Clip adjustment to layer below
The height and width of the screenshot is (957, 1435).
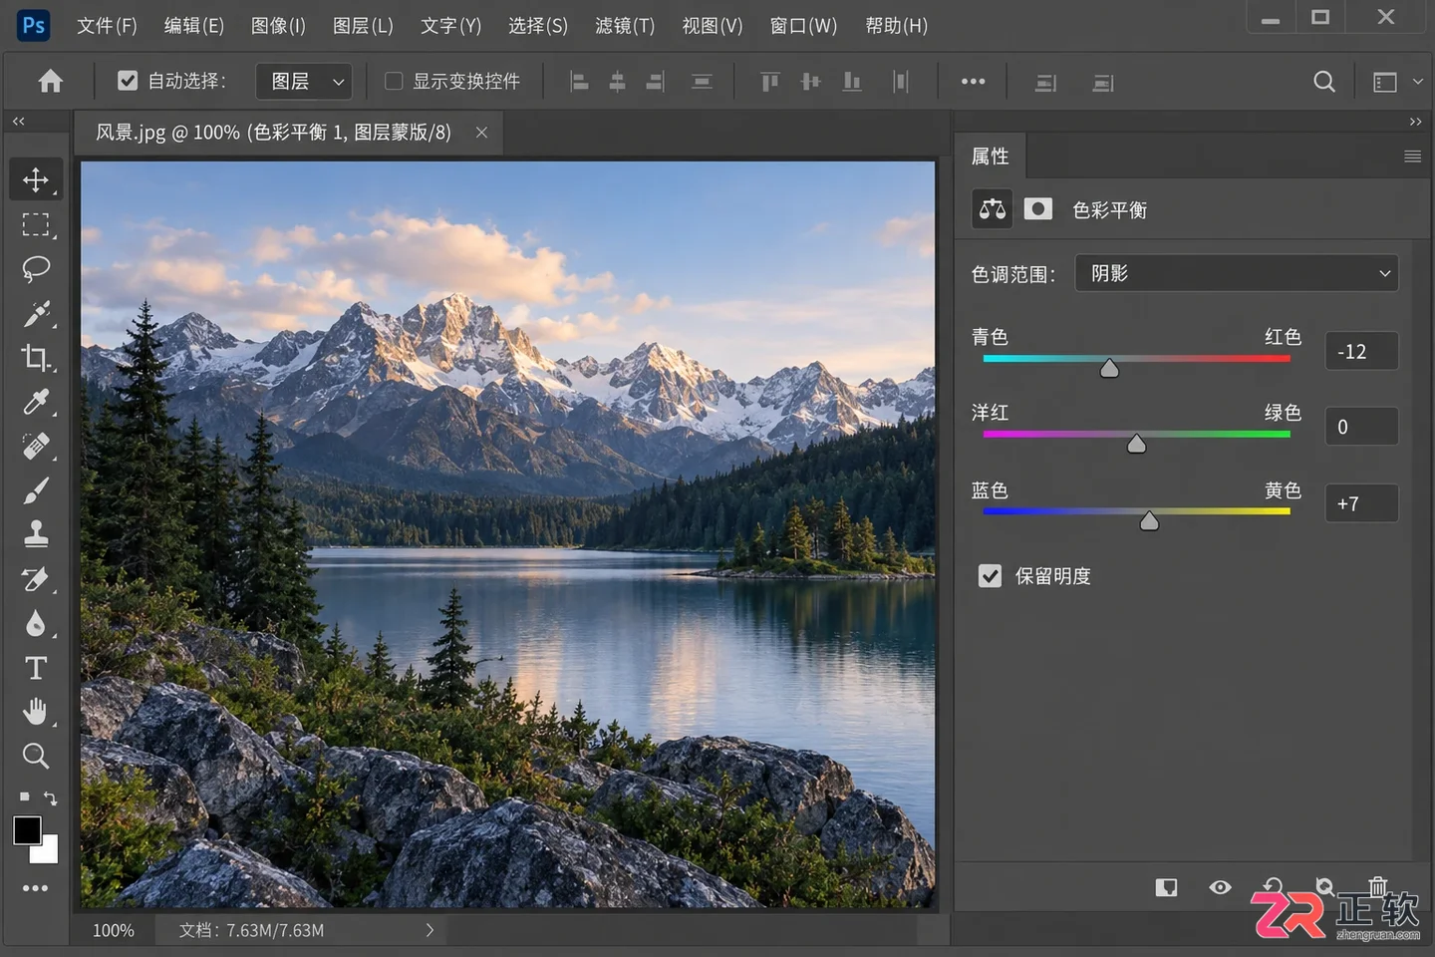(1166, 887)
